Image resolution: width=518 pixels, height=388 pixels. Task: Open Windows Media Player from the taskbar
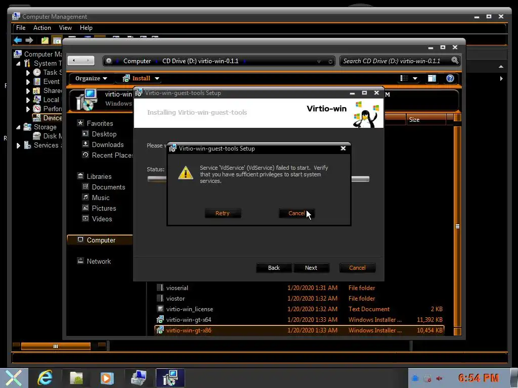pos(106,378)
